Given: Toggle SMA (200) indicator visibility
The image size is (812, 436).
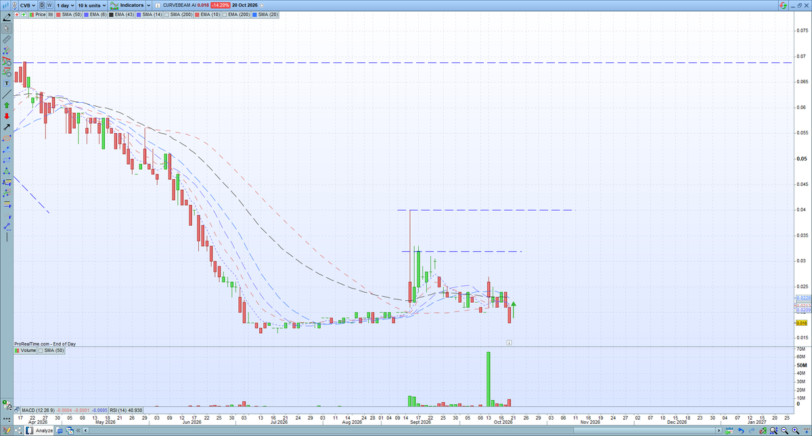Looking at the screenshot, I should coord(178,14).
